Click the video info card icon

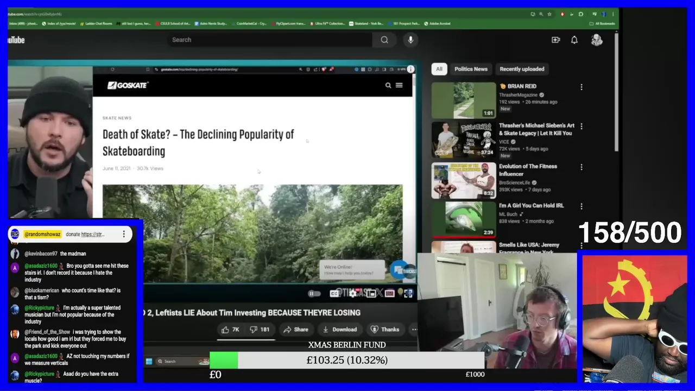[x=410, y=69]
